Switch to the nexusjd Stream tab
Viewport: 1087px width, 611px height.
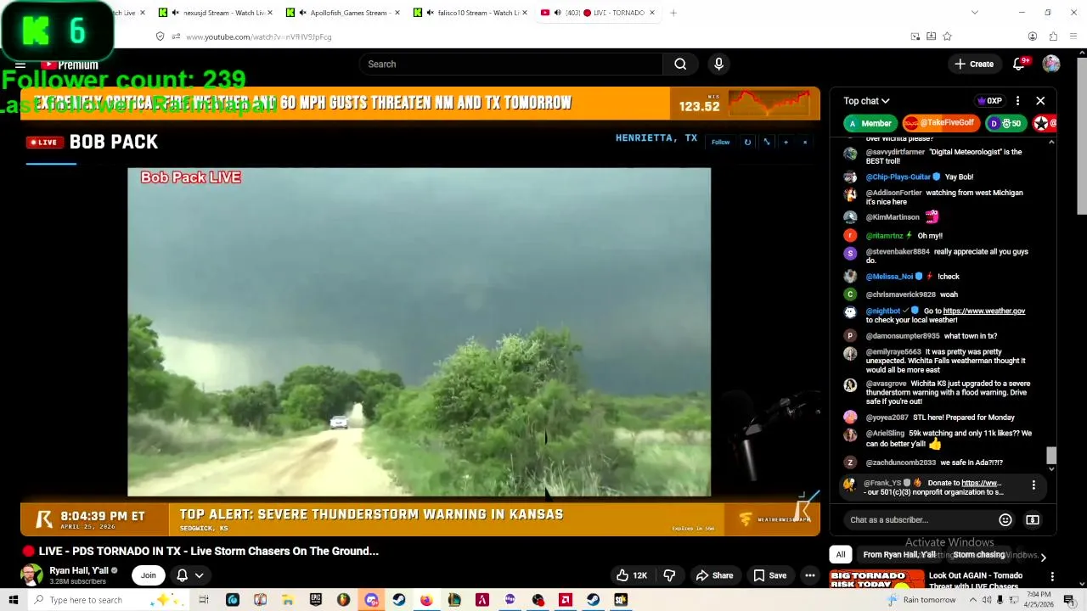point(217,13)
